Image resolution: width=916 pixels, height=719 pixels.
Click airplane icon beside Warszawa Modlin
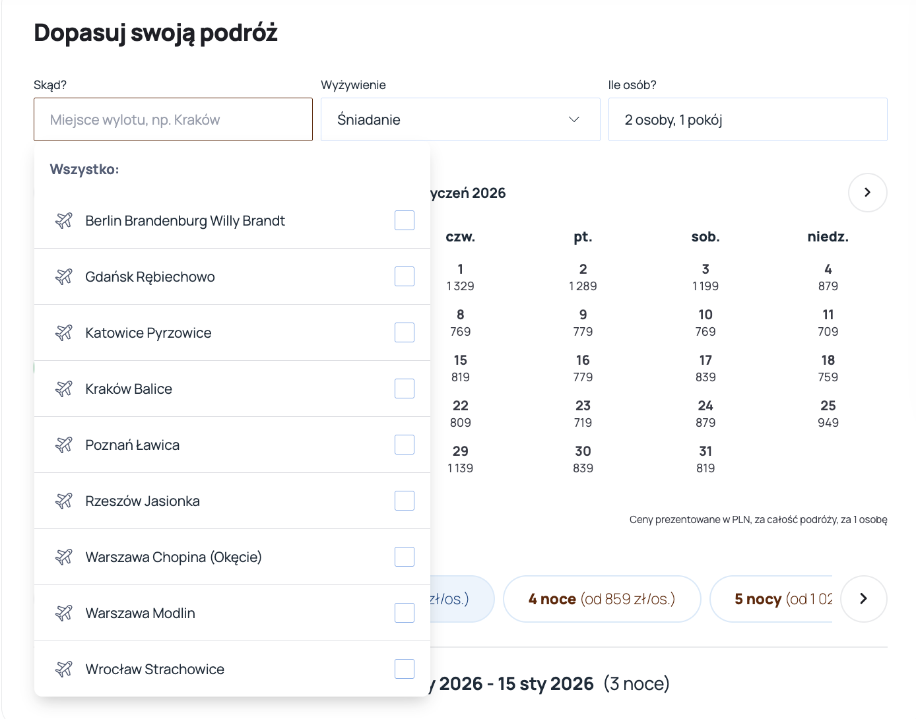pos(64,613)
